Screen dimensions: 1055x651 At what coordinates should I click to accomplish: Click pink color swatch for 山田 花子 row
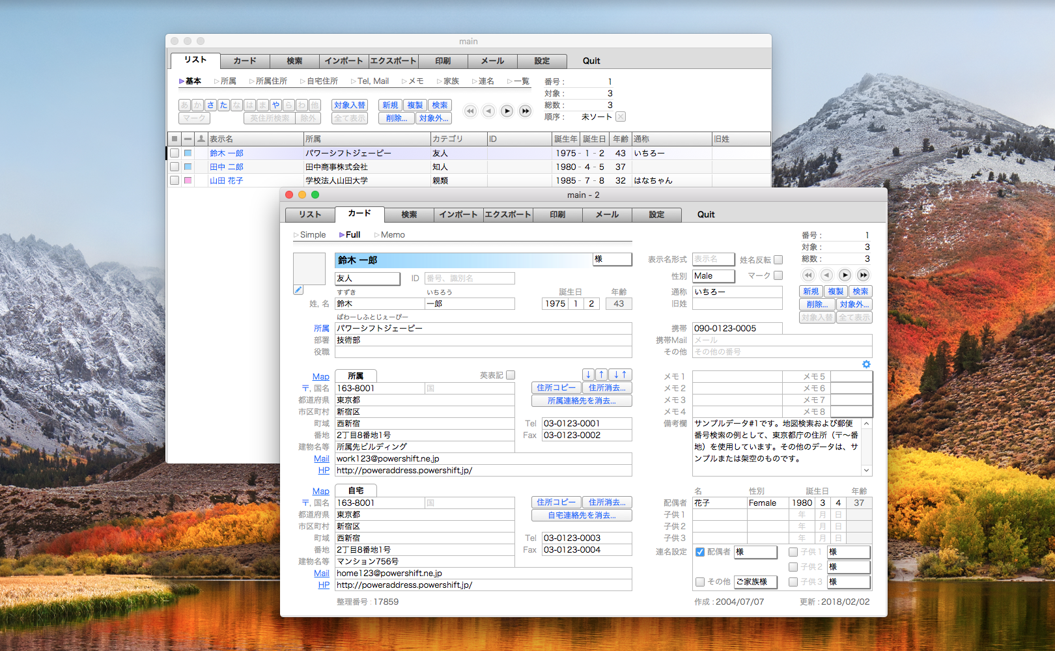click(x=188, y=181)
